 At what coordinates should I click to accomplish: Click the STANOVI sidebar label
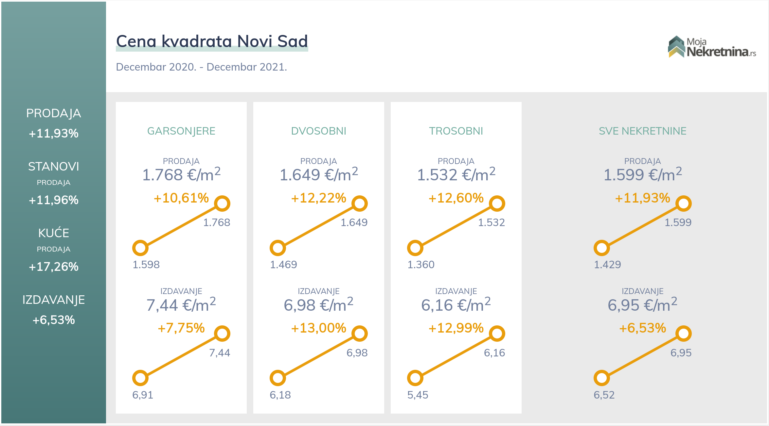tap(54, 167)
